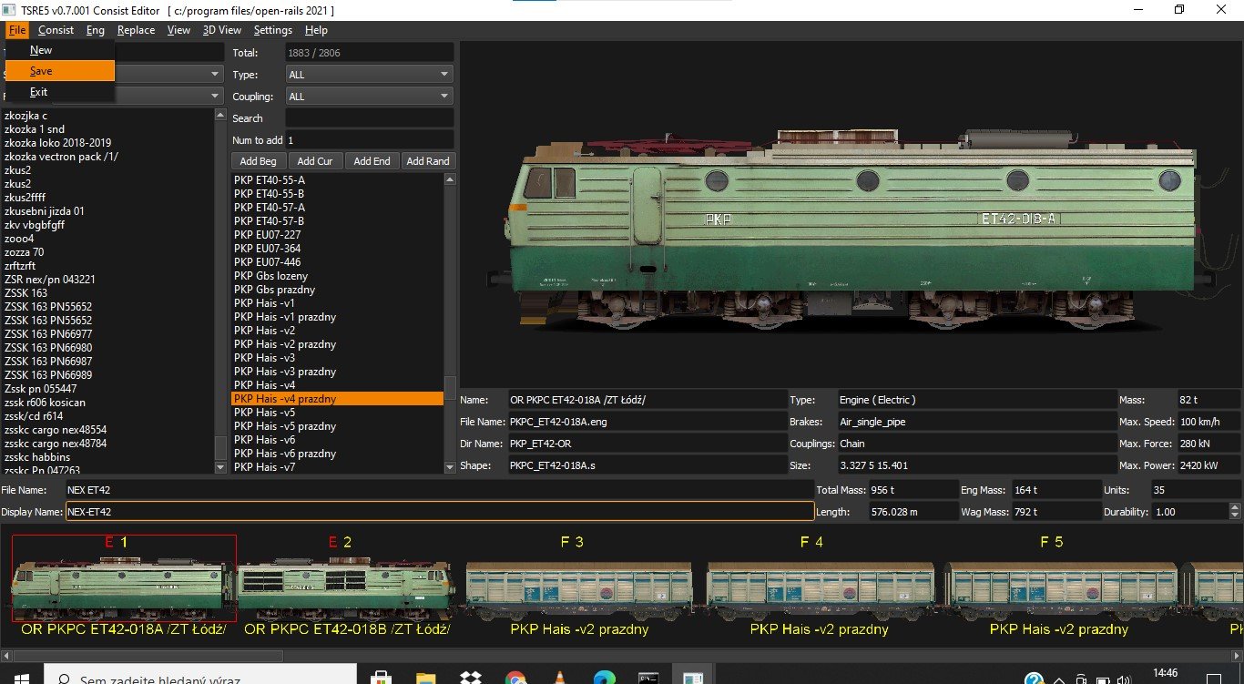Click the speaker volume icon in system tray
Image resolution: width=1244 pixels, height=684 pixels.
coord(1123,679)
